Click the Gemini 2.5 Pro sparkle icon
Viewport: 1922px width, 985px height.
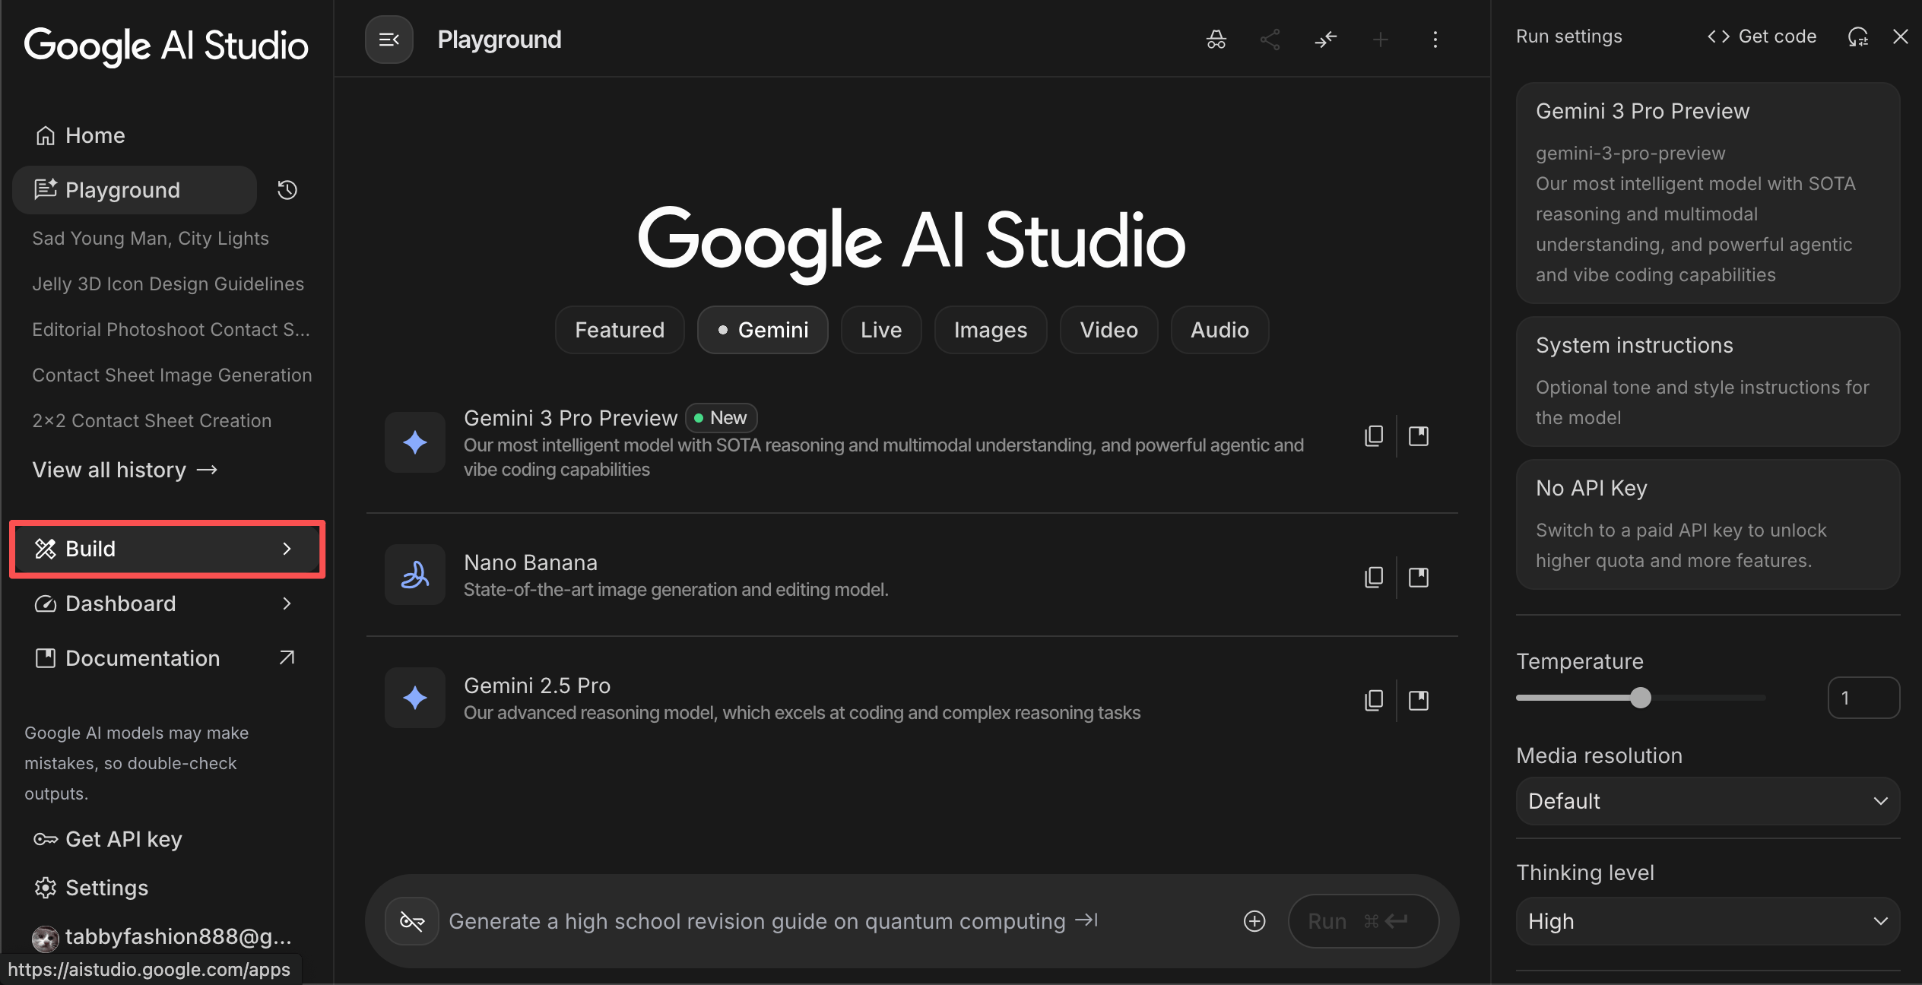(x=414, y=698)
